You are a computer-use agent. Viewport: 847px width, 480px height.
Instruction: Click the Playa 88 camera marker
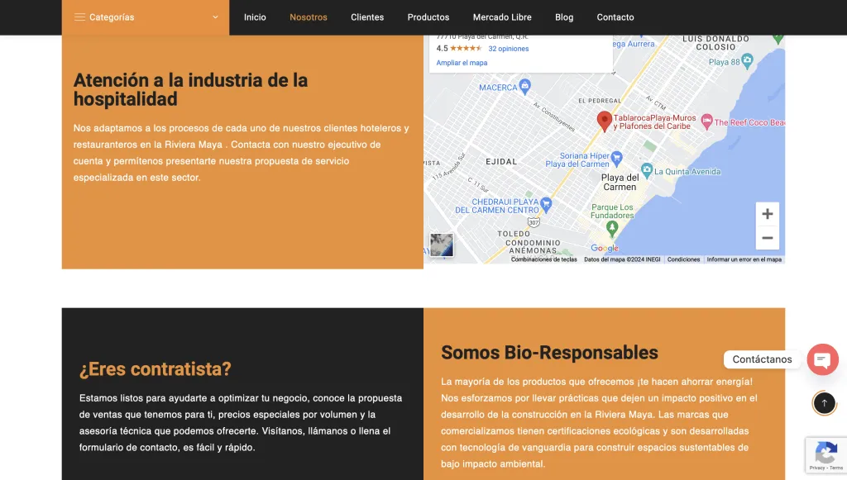[x=747, y=60]
